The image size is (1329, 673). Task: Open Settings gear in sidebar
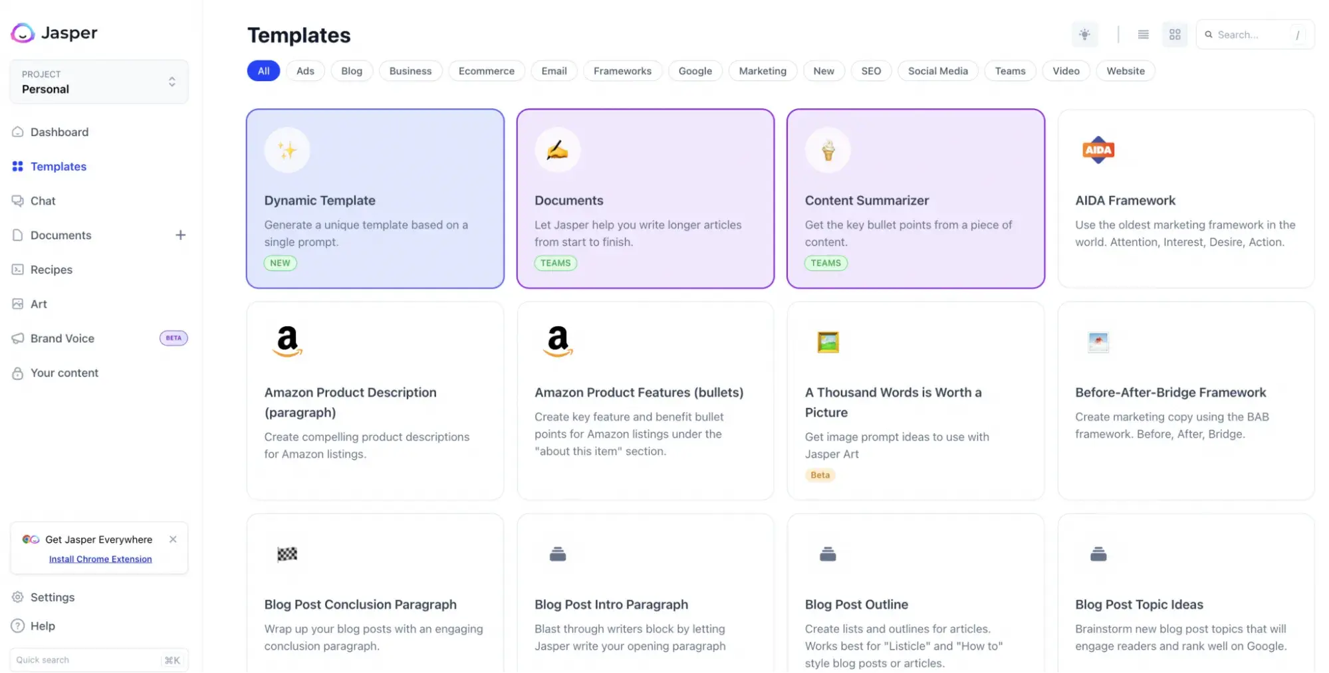(52, 597)
